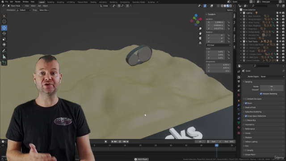Click the timeline playhead marker at 45

click(x=216, y=145)
